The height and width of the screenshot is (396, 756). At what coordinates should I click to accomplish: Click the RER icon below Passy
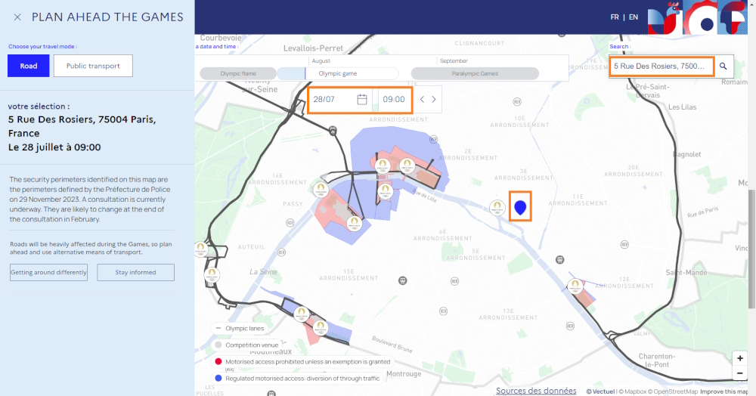[x=290, y=223]
